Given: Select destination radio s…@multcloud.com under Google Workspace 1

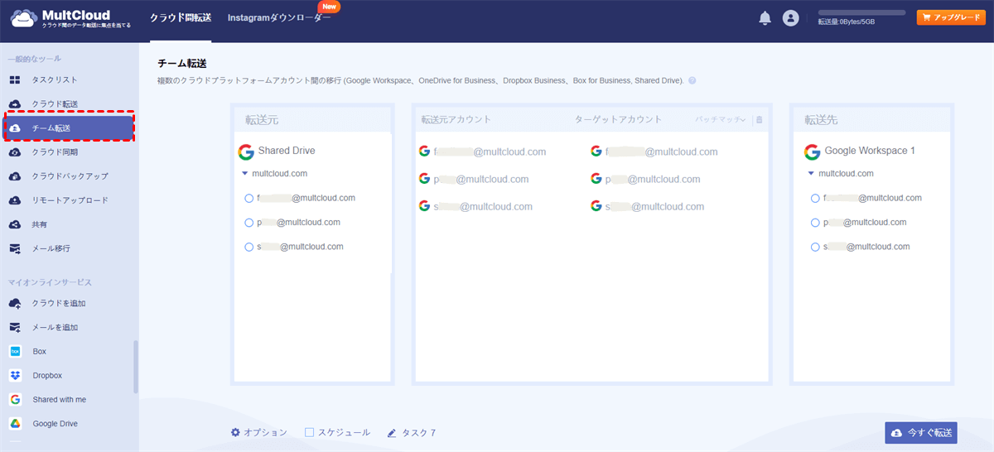Looking at the screenshot, I should (816, 247).
